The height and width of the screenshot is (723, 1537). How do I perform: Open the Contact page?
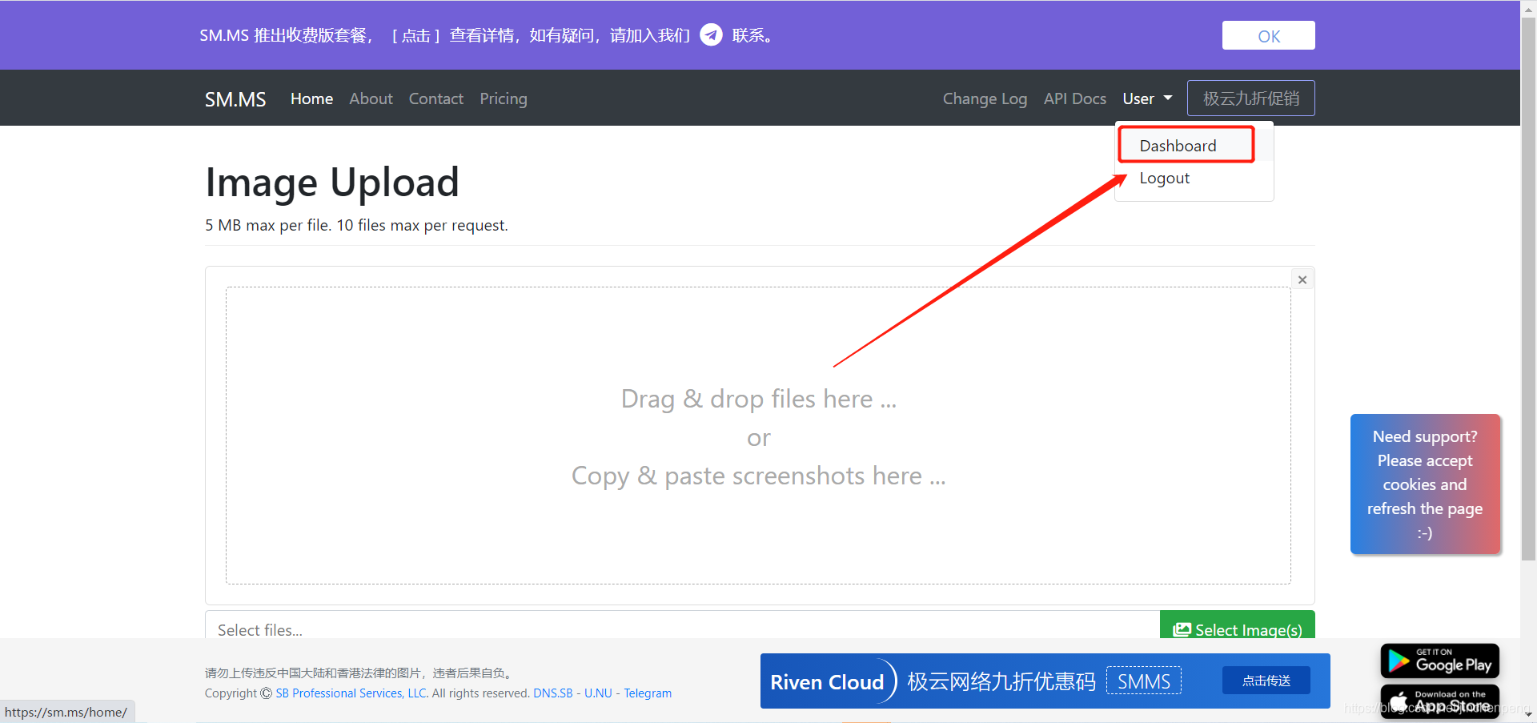click(x=436, y=98)
